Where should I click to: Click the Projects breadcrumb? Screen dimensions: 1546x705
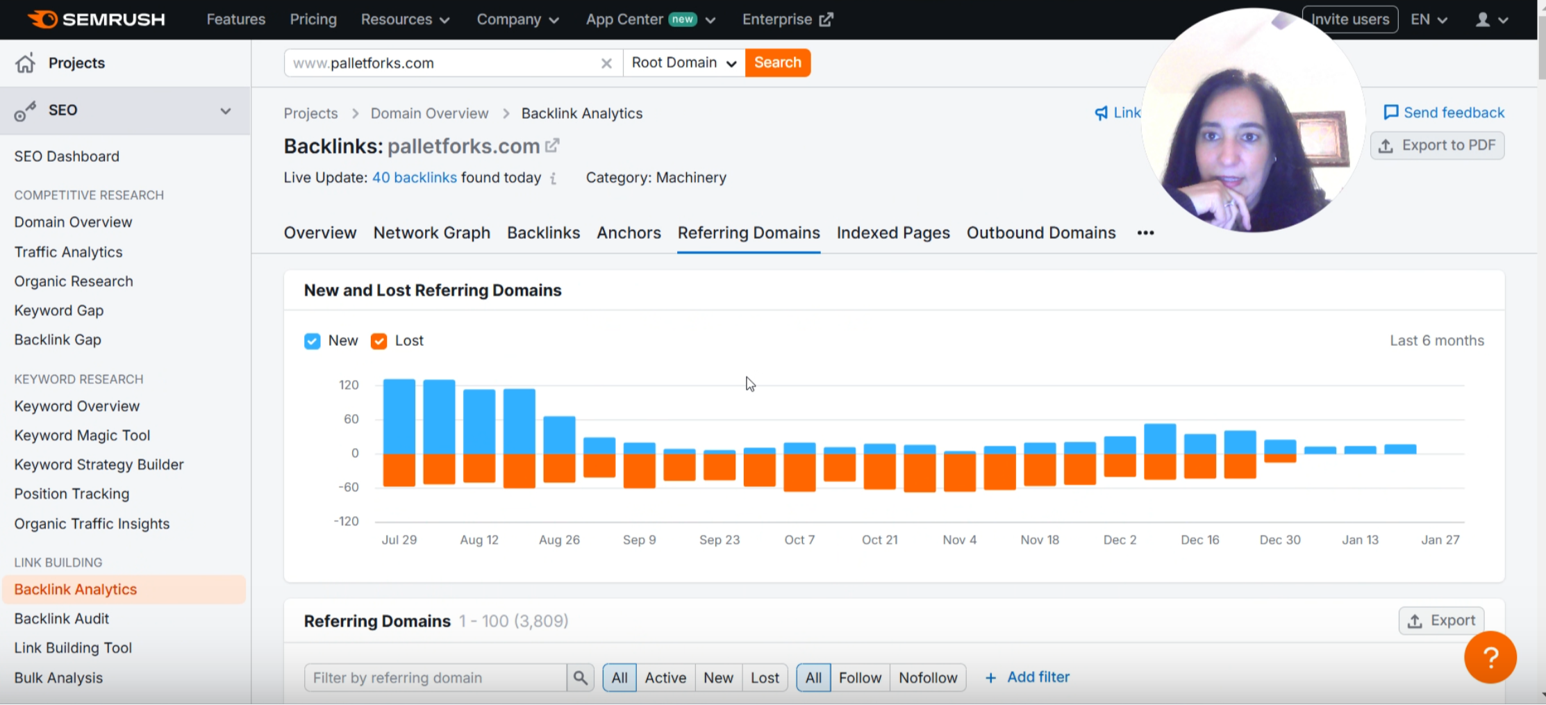coord(310,114)
